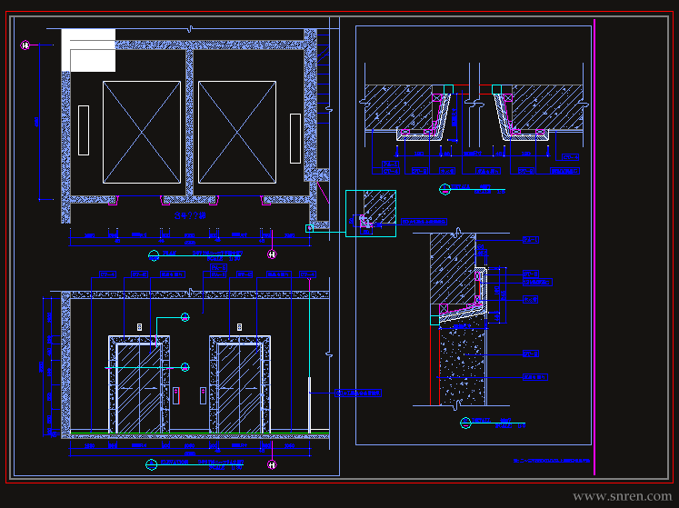The image size is (679, 508).
Task: Pick the speckled stone panel in lower detail
Action: tap(462, 364)
